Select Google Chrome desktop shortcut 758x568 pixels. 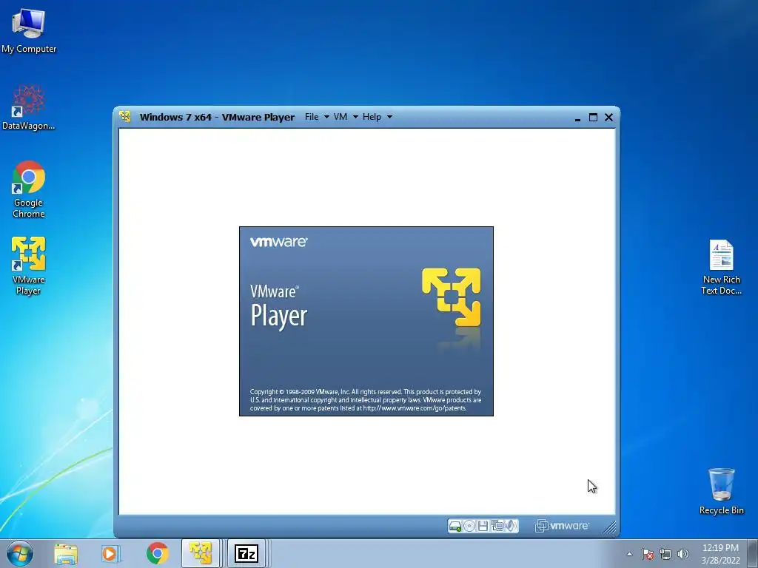click(x=29, y=189)
